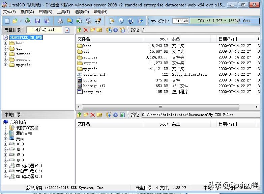The image size is (264, 194).
Task: Click the New image toolbar icon
Action: click(x=7, y=21)
